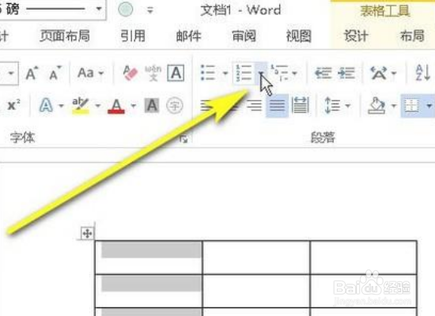The image size is (435, 316).
Task: Expand the Asian layout dropdown arrow
Action: [394, 73]
